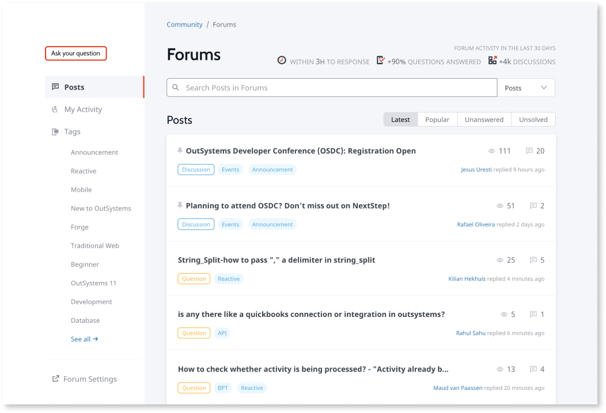The height and width of the screenshot is (413, 606).
Task: Click the pin icon on OSDC Registration post
Action: [x=180, y=151]
